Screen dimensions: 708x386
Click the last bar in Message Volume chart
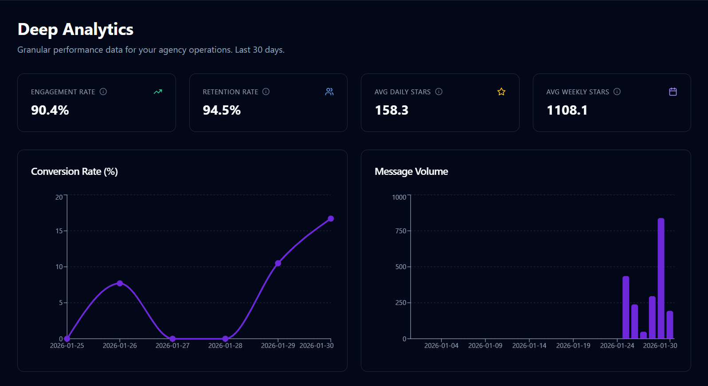tap(670, 324)
